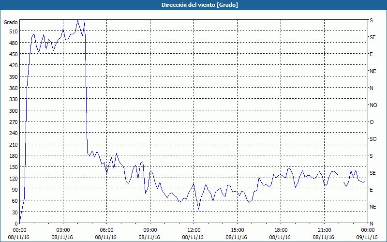Click the 21:00 time label

pos(324,230)
